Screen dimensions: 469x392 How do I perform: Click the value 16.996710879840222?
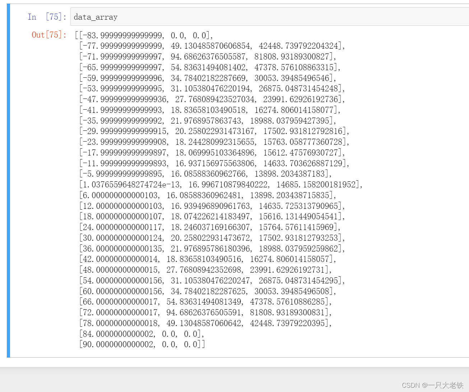[x=228, y=185]
